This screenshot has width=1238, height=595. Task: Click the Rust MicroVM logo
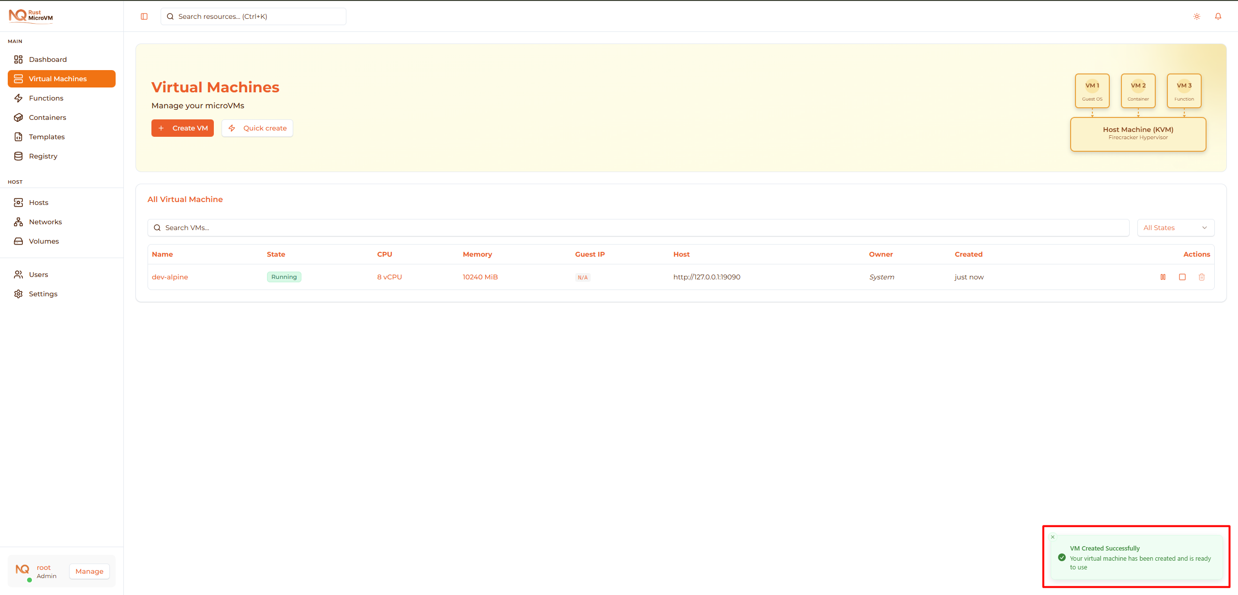coord(30,15)
